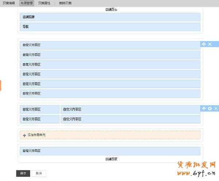Select top-left narrow 自定义内容区 in two-column unit
This screenshot has height=181, width=219.
(x=39, y=110)
